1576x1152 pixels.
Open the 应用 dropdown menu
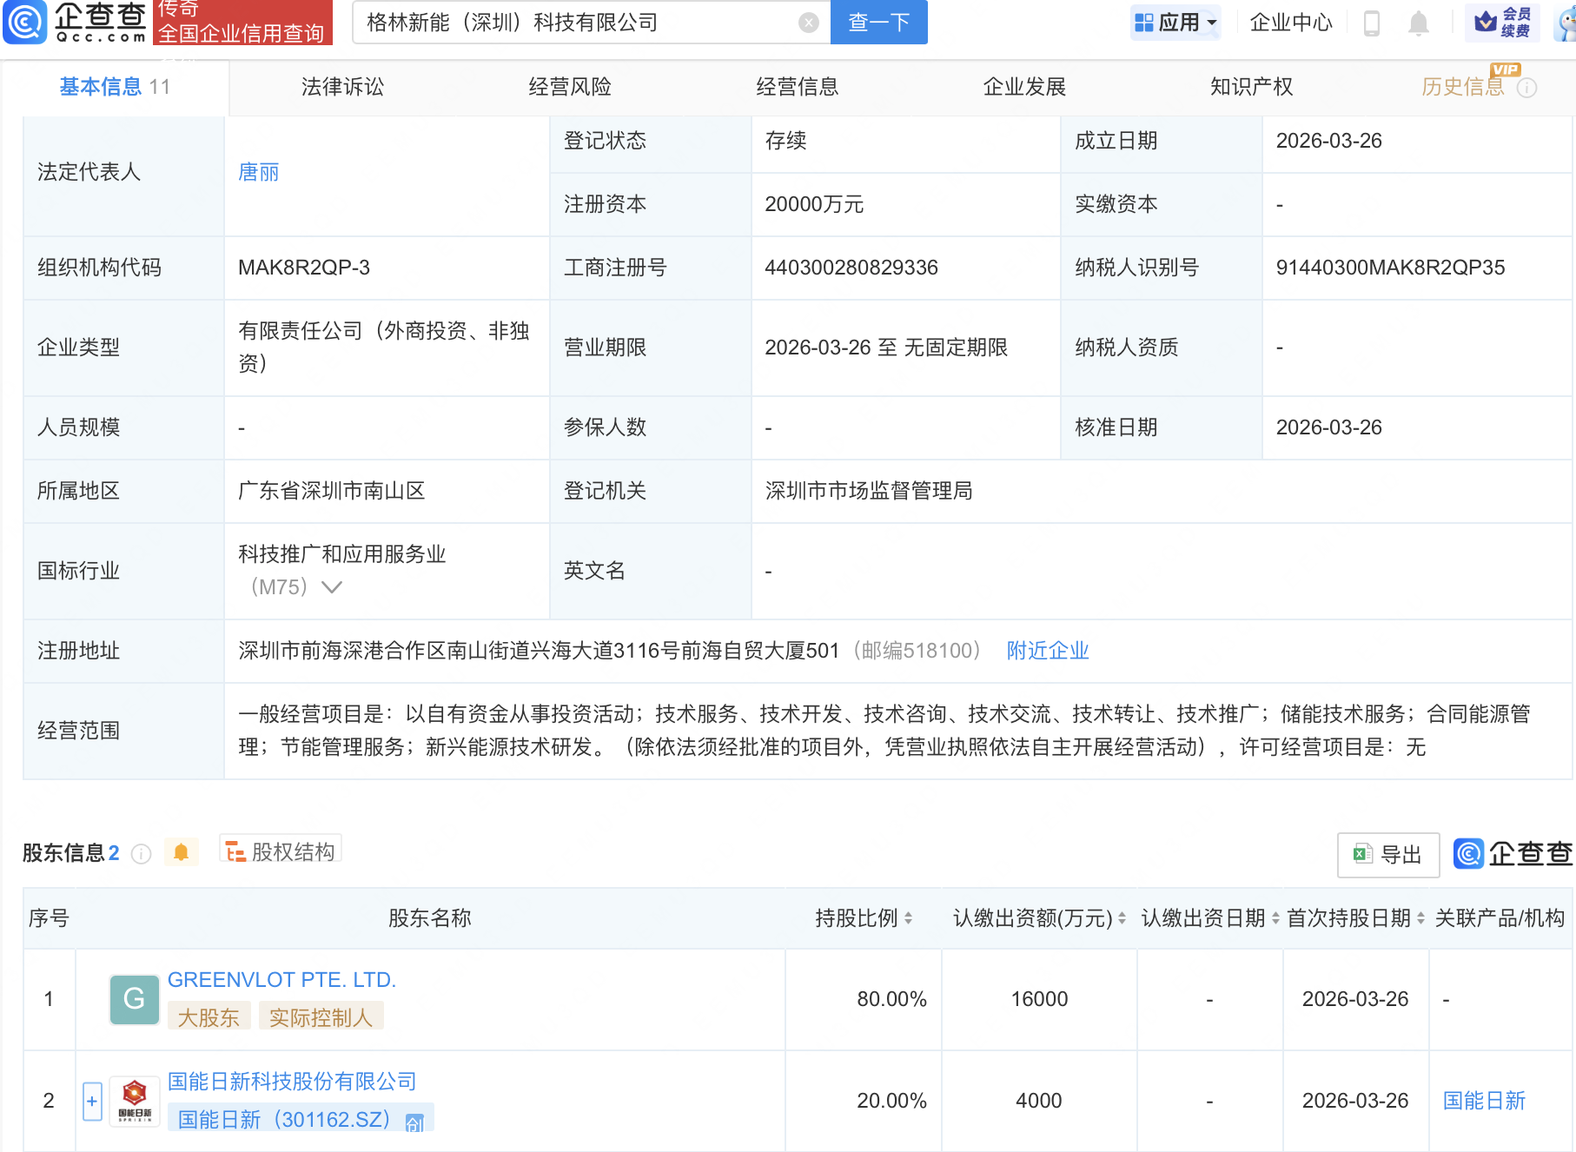point(1175,23)
